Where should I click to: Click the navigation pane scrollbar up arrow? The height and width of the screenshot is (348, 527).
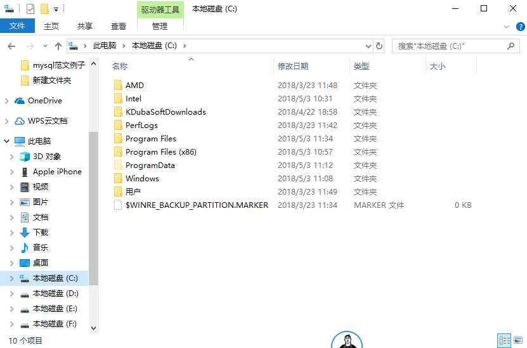click(x=94, y=63)
